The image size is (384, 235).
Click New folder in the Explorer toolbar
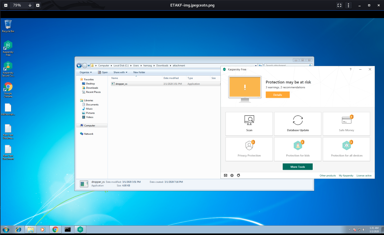pyautogui.click(x=139, y=72)
